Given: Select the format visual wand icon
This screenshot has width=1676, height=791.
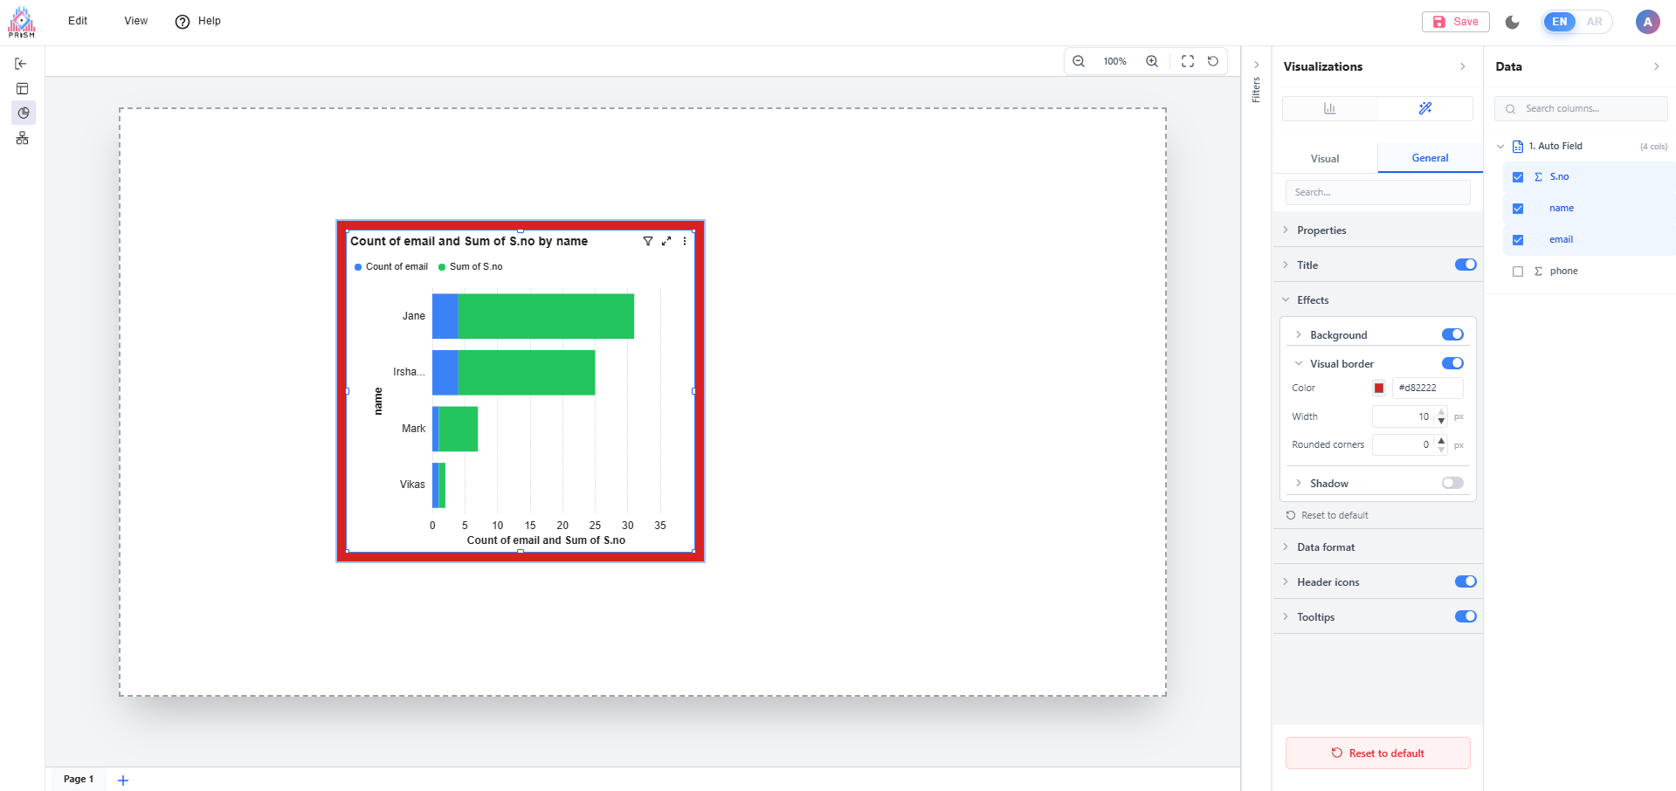Looking at the screenshot, I should 1425,108.
